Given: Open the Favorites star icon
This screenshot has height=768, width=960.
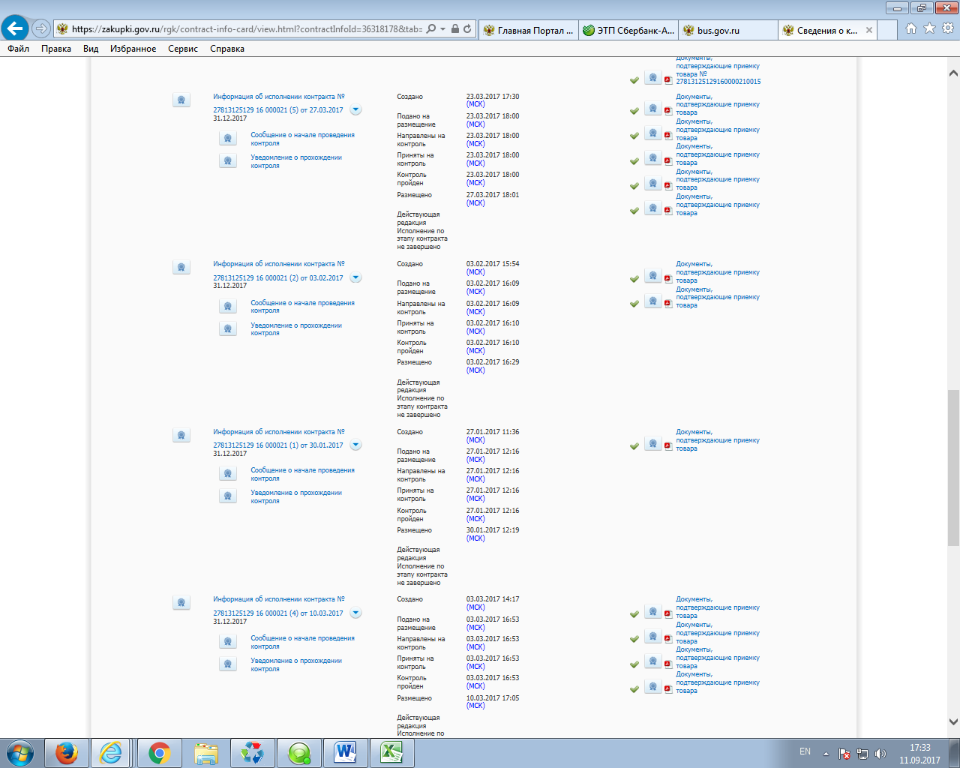Looking at the screenshot, I should click(929, 28).
